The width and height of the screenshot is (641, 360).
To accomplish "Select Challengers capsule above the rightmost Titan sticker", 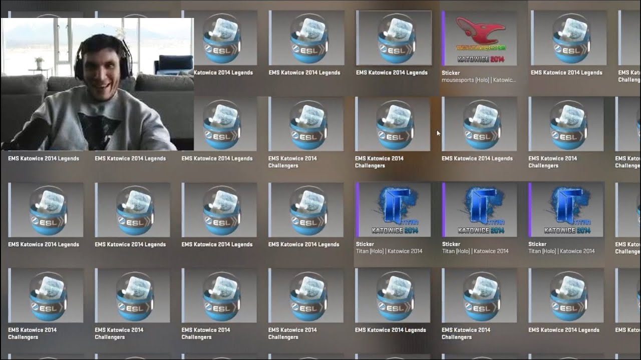I will point(567,125).
